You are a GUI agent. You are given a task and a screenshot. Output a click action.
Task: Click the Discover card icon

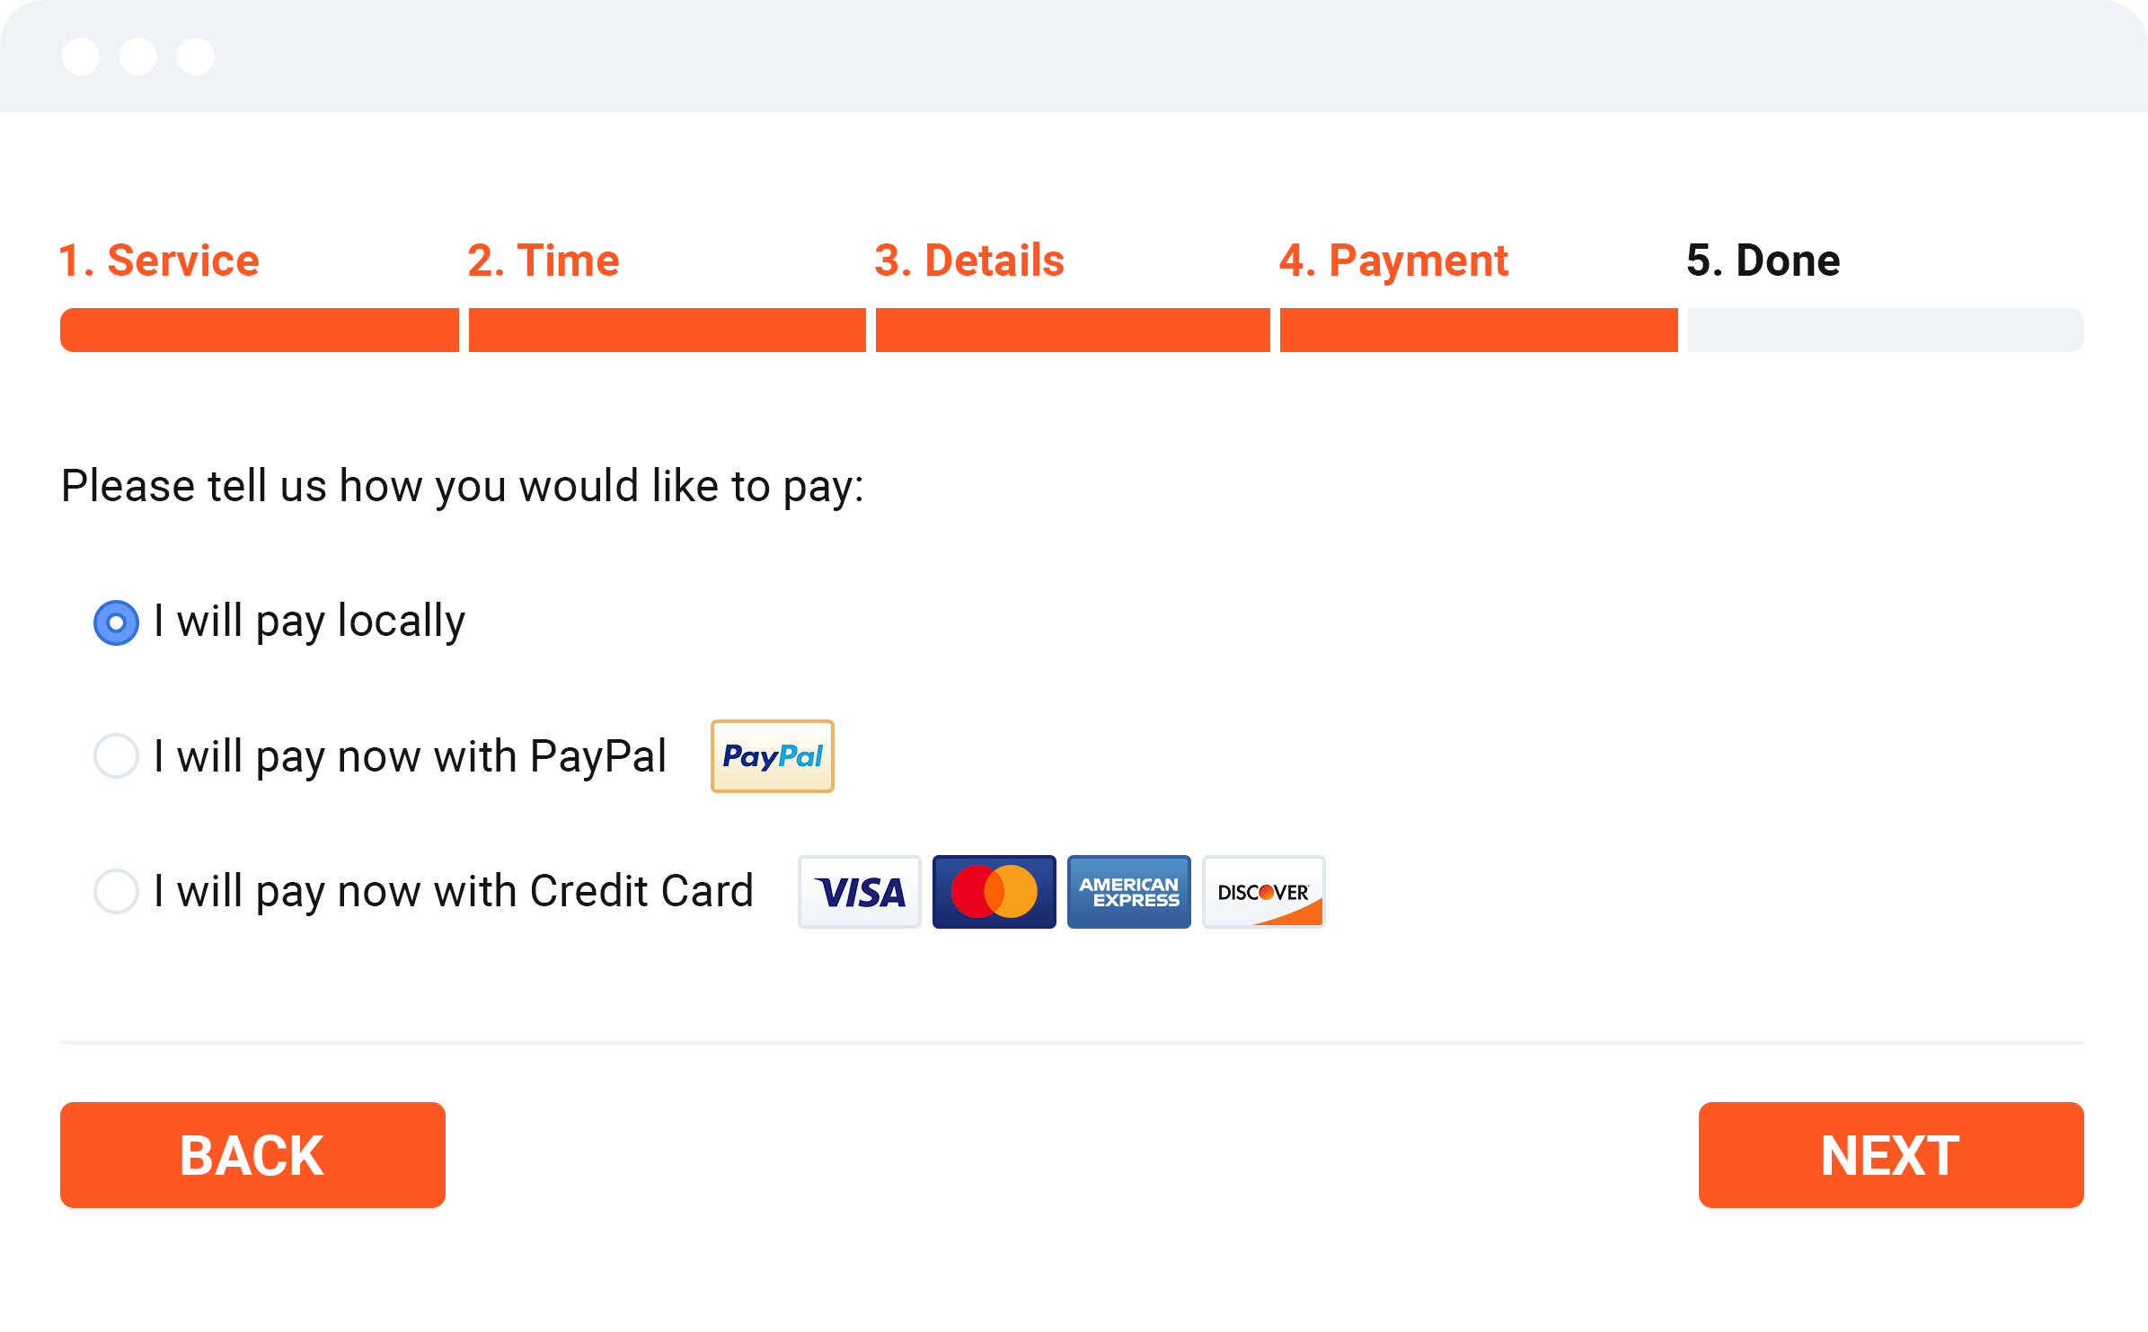(1264, 892)
